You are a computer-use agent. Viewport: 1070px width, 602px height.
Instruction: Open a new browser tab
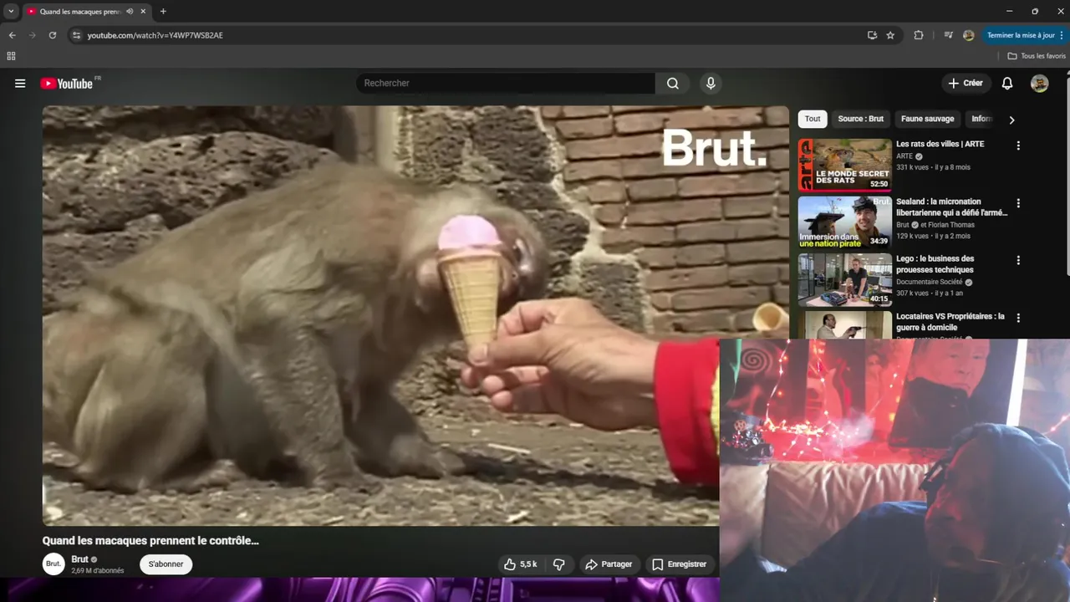[163, 12]
